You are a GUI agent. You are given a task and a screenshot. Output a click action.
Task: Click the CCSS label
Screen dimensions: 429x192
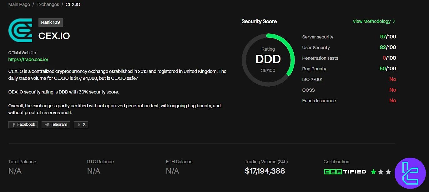click(309, 90)
